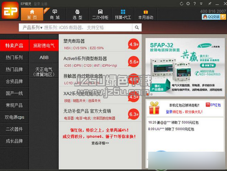Open the title bar dropdown menu icon
The image size is (227, 171).
201,4
